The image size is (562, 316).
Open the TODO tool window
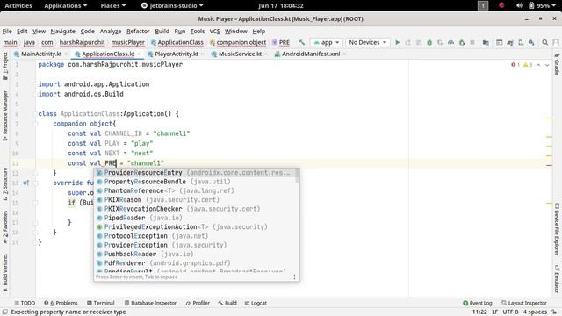25,303
